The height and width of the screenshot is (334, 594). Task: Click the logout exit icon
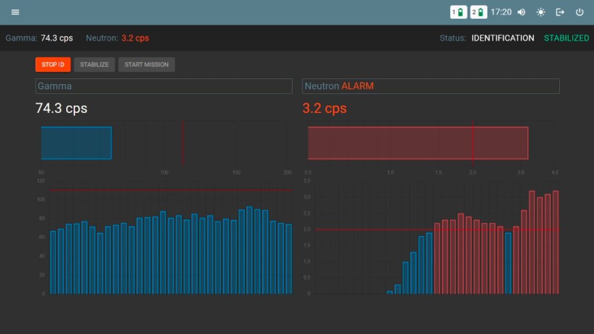[560, 12]
